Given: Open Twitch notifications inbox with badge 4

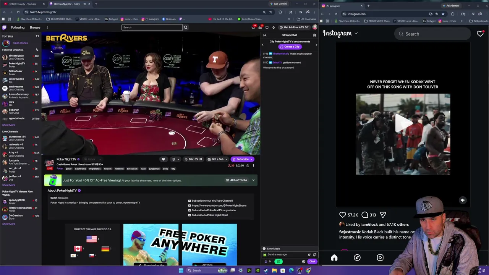Looking at the screenshot, I should 260,27.
